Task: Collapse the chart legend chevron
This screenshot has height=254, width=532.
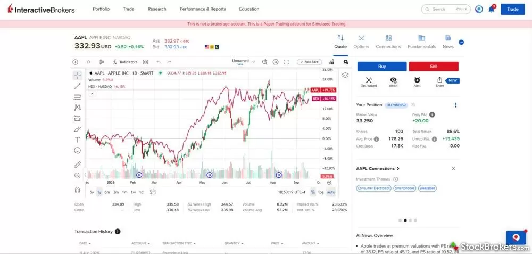Action: point(92,94)
